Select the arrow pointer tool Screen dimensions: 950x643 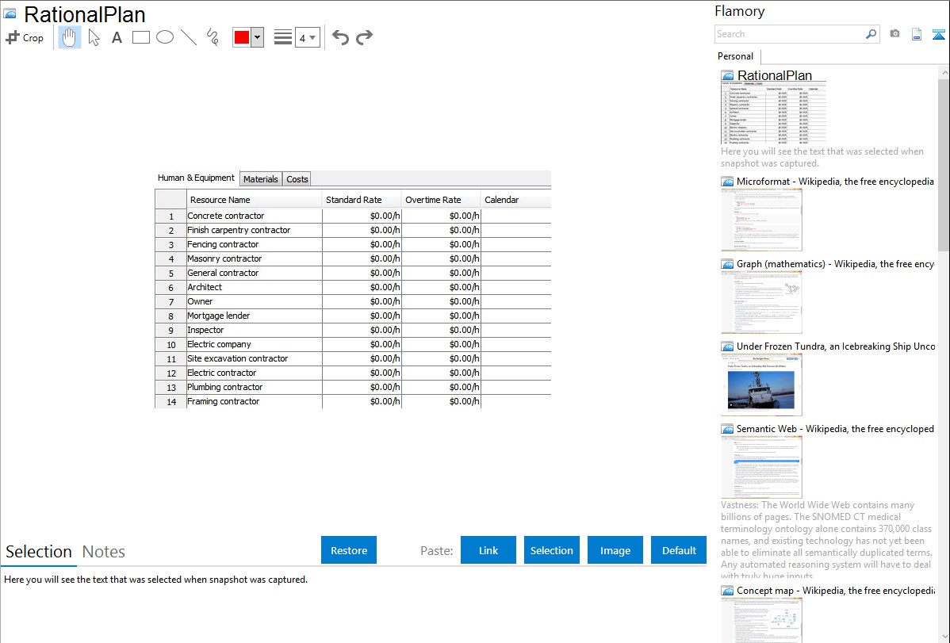point(94,37)
